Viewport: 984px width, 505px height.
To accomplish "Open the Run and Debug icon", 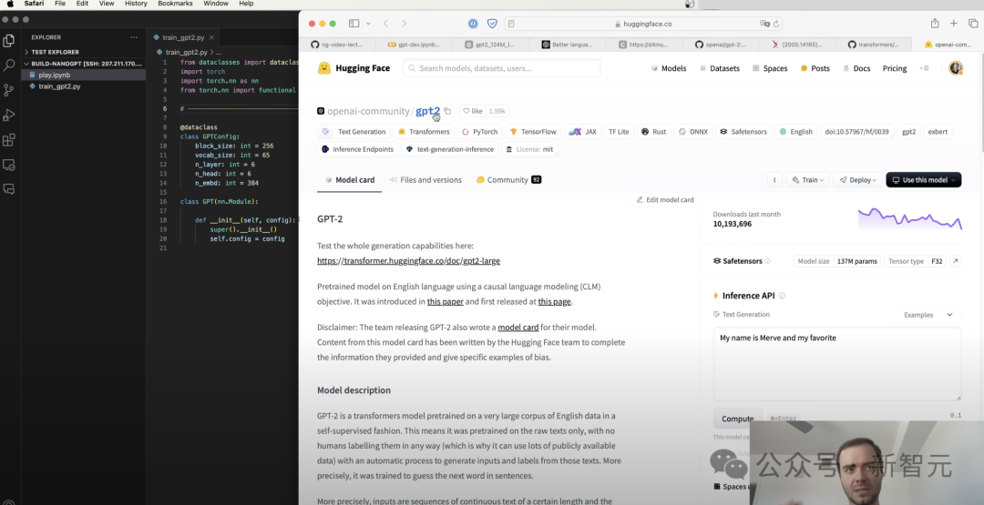I will point(9,116).
